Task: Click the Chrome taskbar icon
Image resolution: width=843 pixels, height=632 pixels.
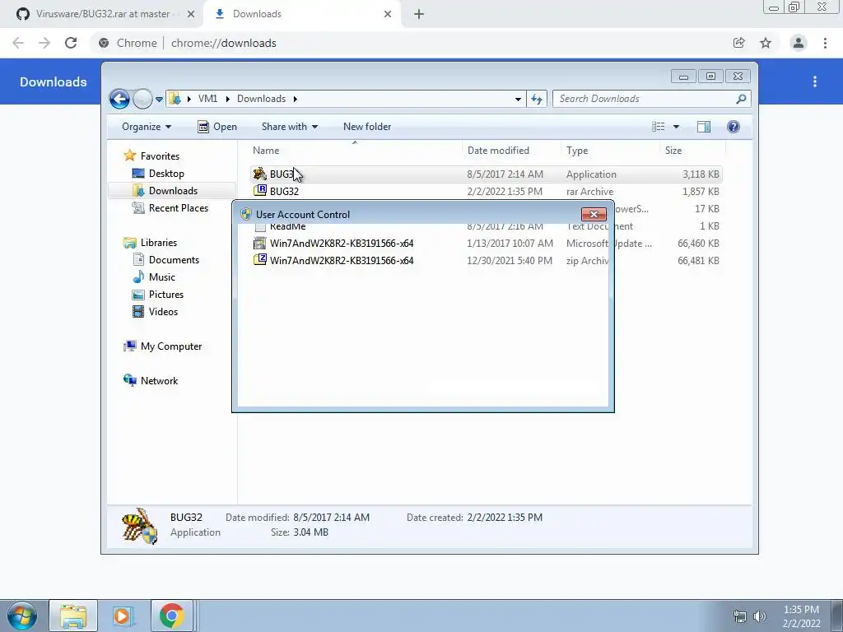Action: [171, 616]
